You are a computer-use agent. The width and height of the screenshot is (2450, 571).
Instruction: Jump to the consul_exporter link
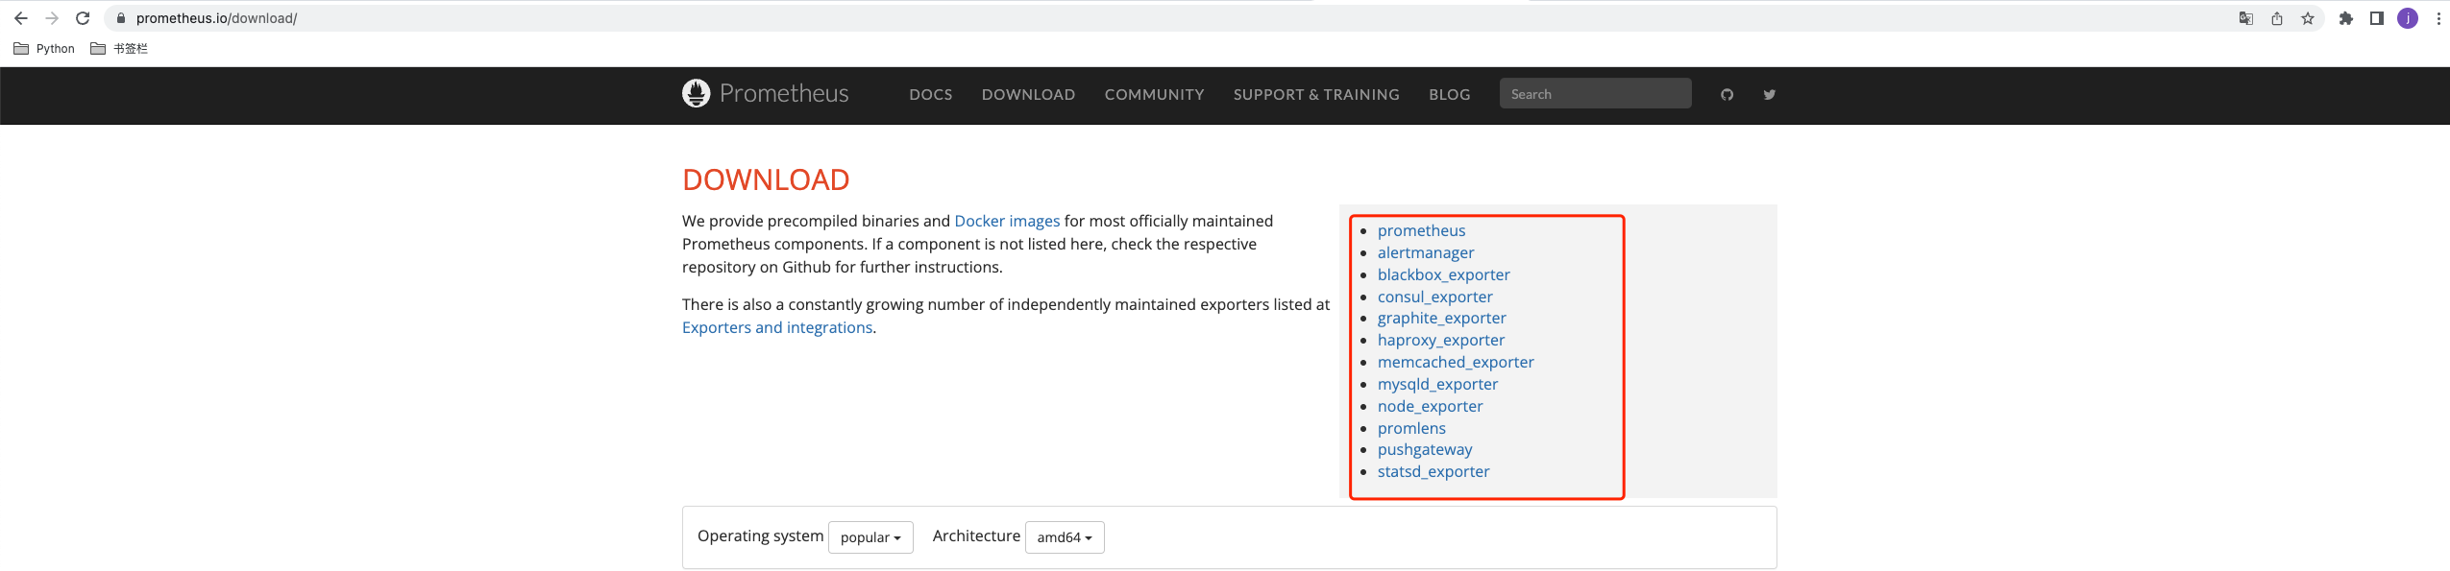(1435, 297)
